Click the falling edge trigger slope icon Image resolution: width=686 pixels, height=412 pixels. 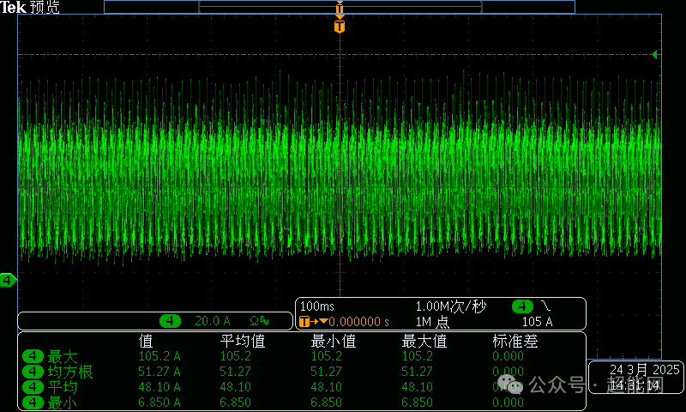coord(546,306)
